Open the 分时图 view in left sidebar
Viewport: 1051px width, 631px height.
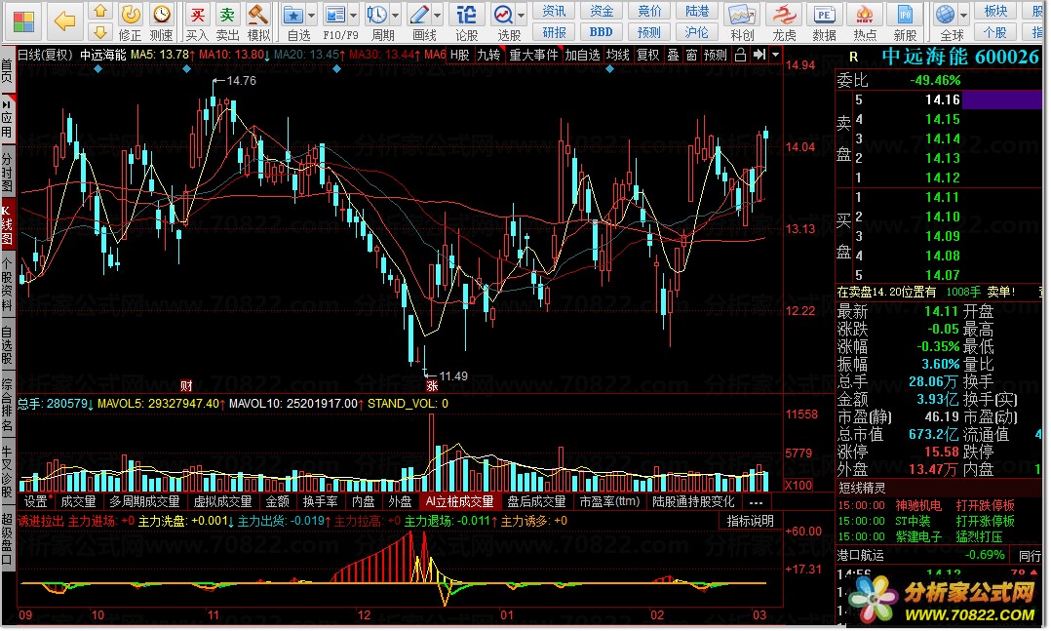8,173
